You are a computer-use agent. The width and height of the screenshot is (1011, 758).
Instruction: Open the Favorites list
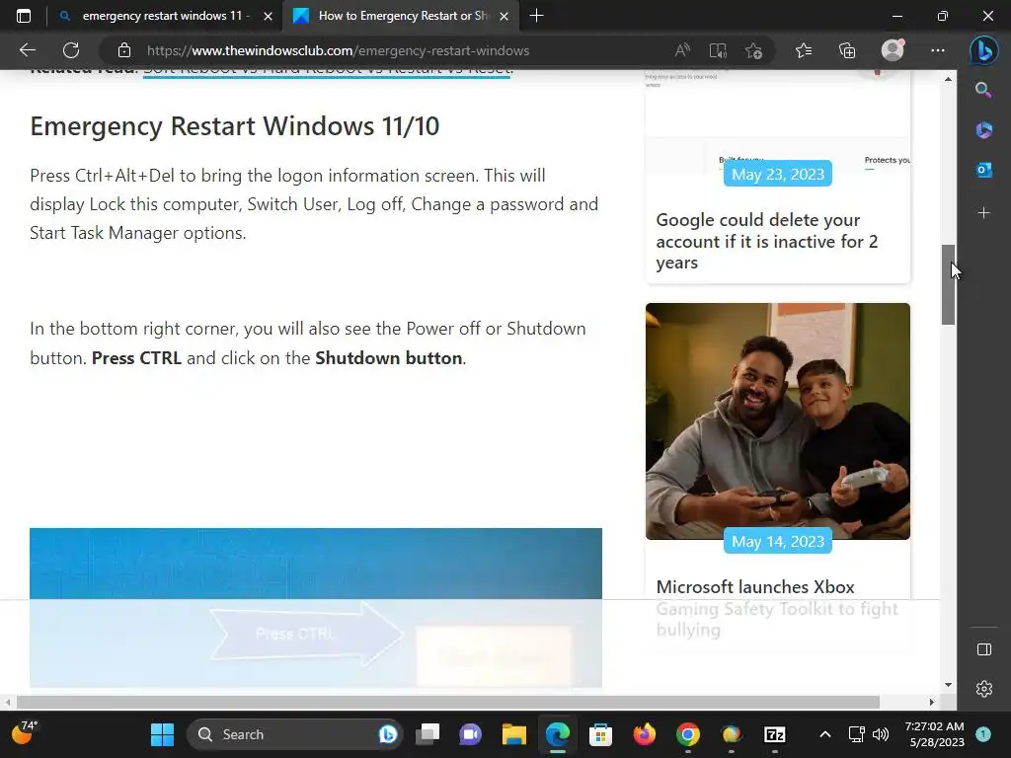pos(804,50)
